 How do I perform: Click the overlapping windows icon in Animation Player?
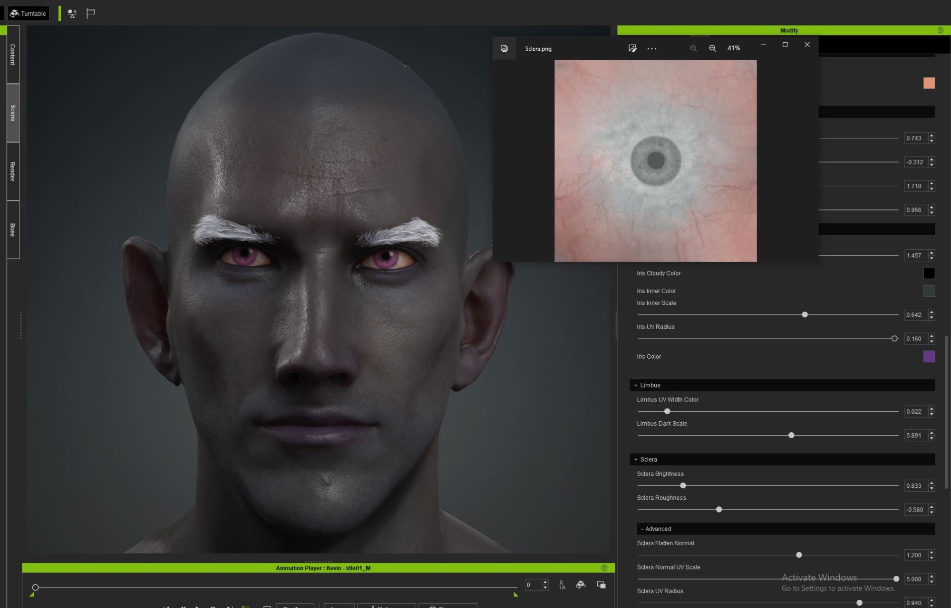pos(601,585)
